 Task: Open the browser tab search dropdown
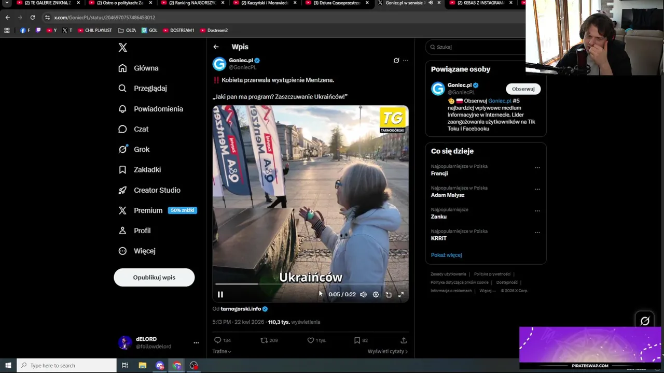tap(7, 3)
